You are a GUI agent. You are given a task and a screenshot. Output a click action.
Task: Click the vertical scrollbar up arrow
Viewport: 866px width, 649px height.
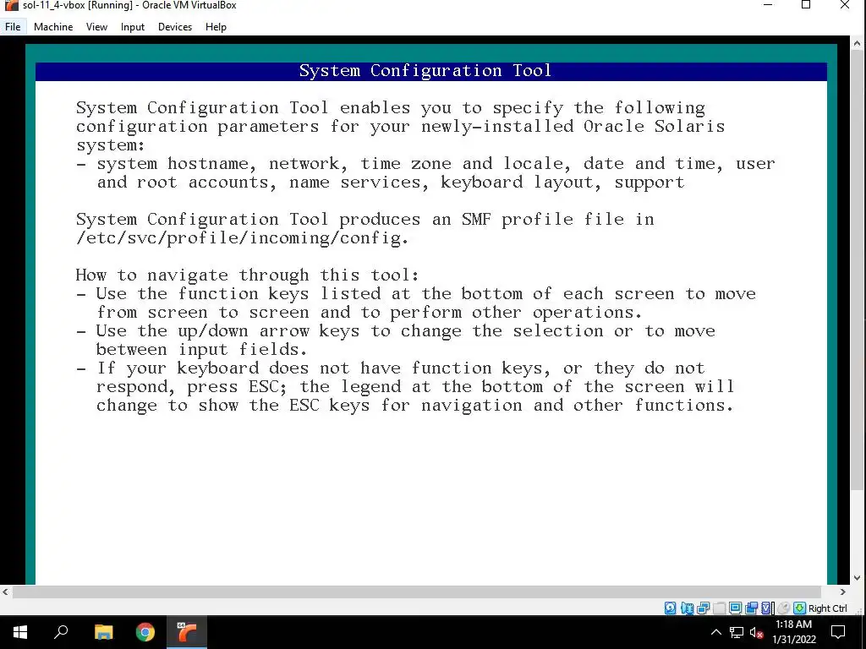click(858, 42)
